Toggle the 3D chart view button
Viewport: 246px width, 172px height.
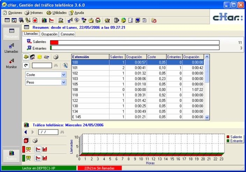pos(26,141)
